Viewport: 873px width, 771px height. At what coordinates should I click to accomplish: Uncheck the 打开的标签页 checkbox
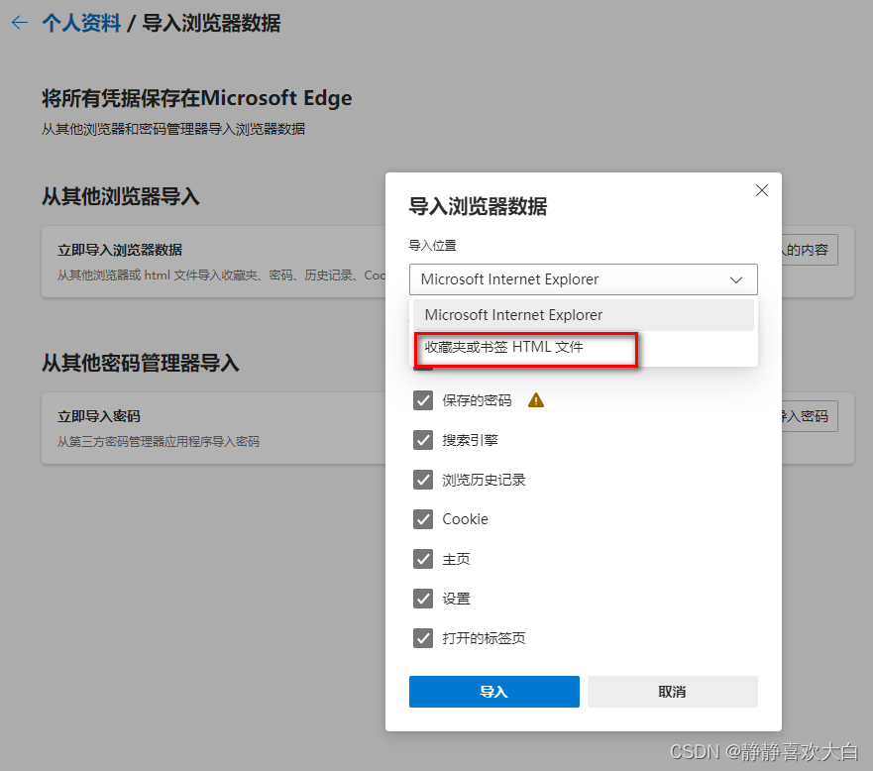423,638
